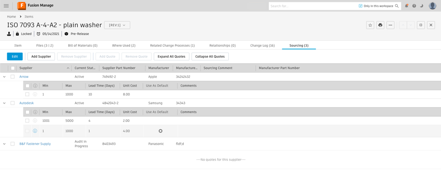
Task: Open the hamburger navigation menu
Action: coord(6,5)
